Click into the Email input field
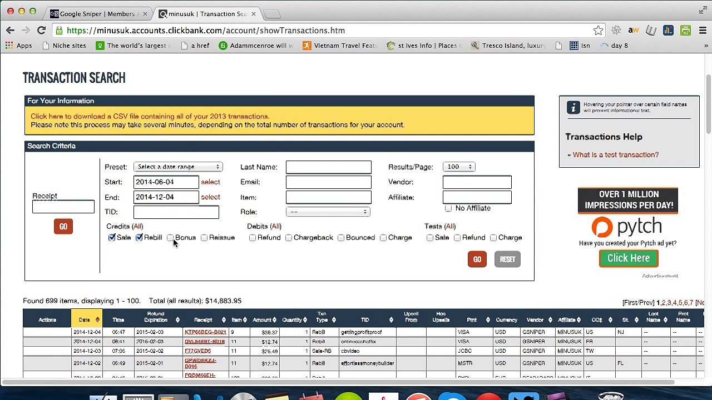Screen dimensions: 712x400 (328, 182)
